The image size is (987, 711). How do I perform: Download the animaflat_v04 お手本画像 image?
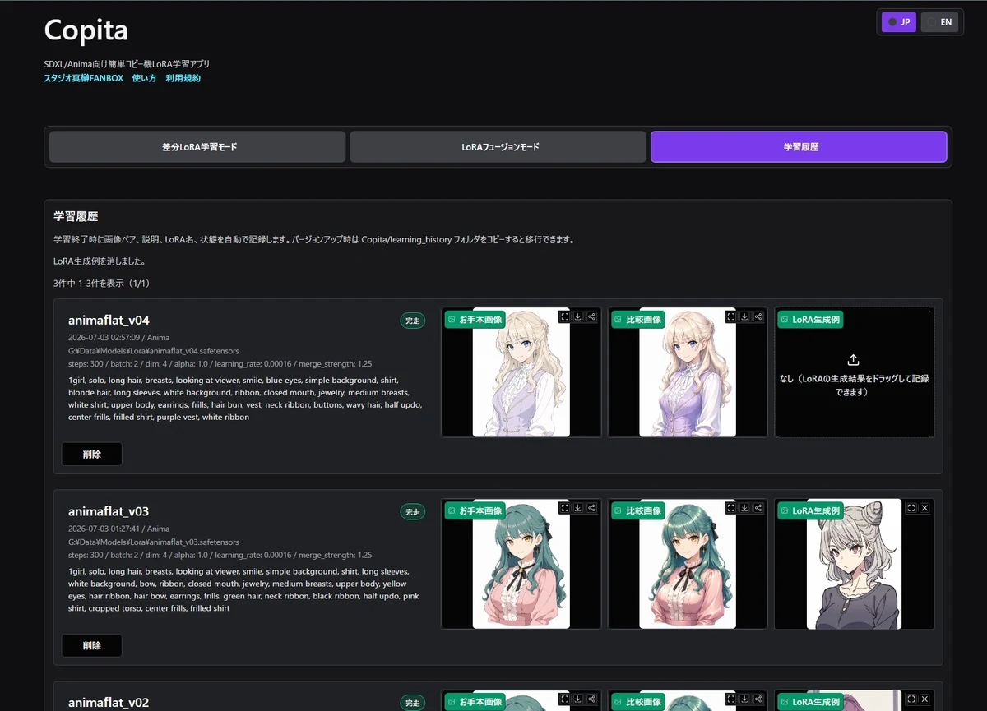tap(578, 316)
